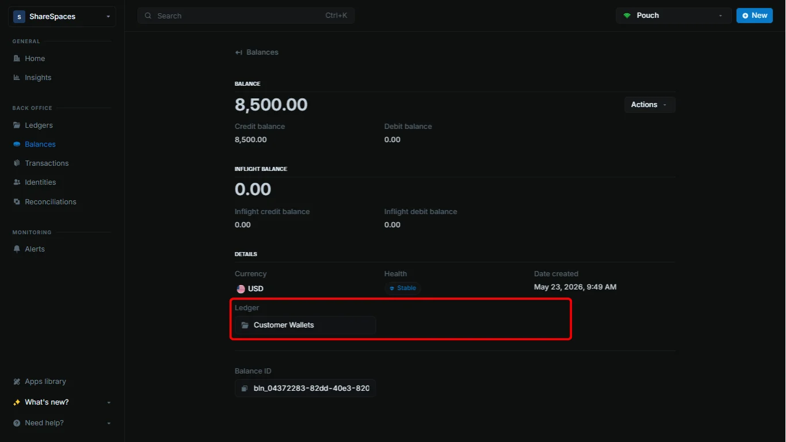This screenshot has height=442, width=786.
Task: Focus the Search field
Action: pyautogui.click(x=246, y=16)
